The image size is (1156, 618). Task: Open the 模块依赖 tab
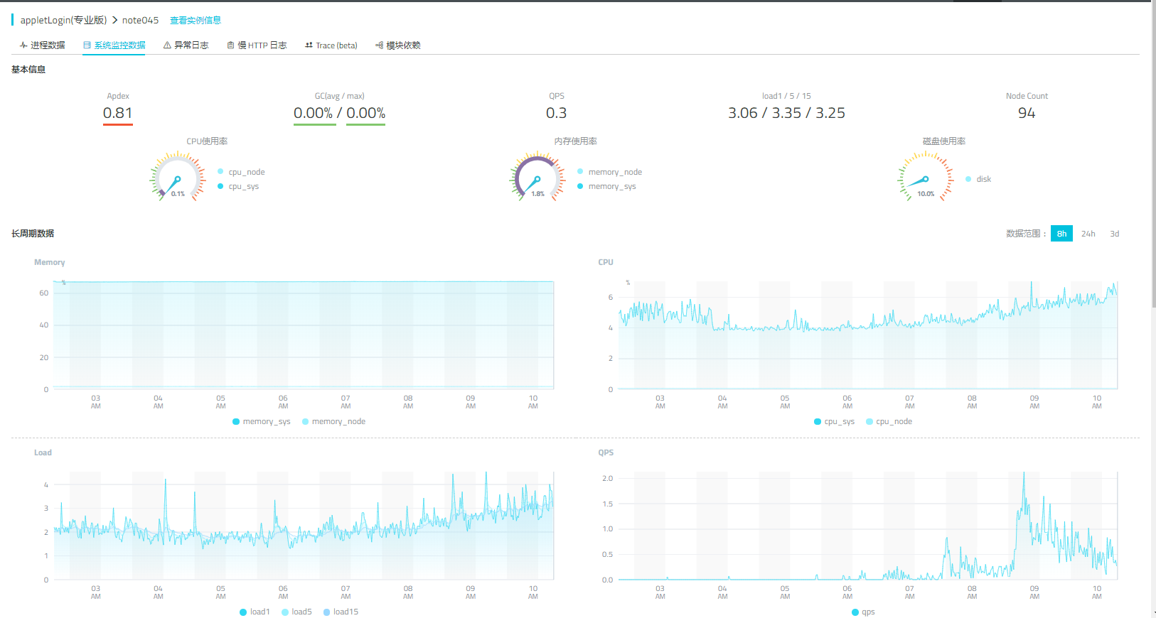point(398,45)
